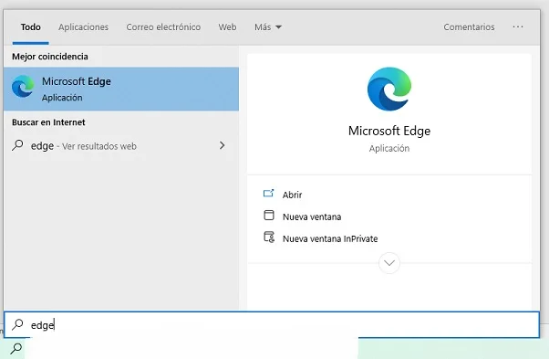This screenshot has height=359, width=549.
Task: Click the Comentarios link
Action: point(469,27)
